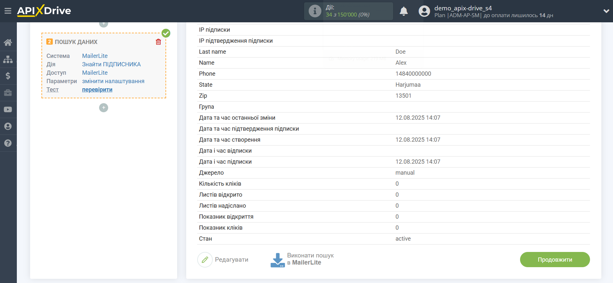
Task: Click the Показник відкриття row label
Action: pos(226,217)
